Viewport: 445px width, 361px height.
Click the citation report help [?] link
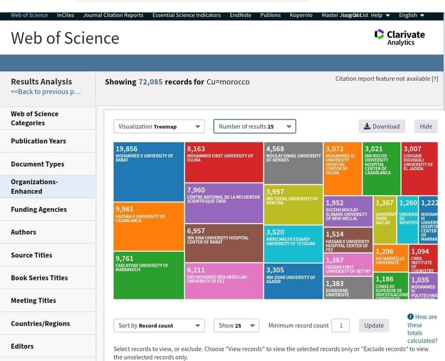coord(435,79)
